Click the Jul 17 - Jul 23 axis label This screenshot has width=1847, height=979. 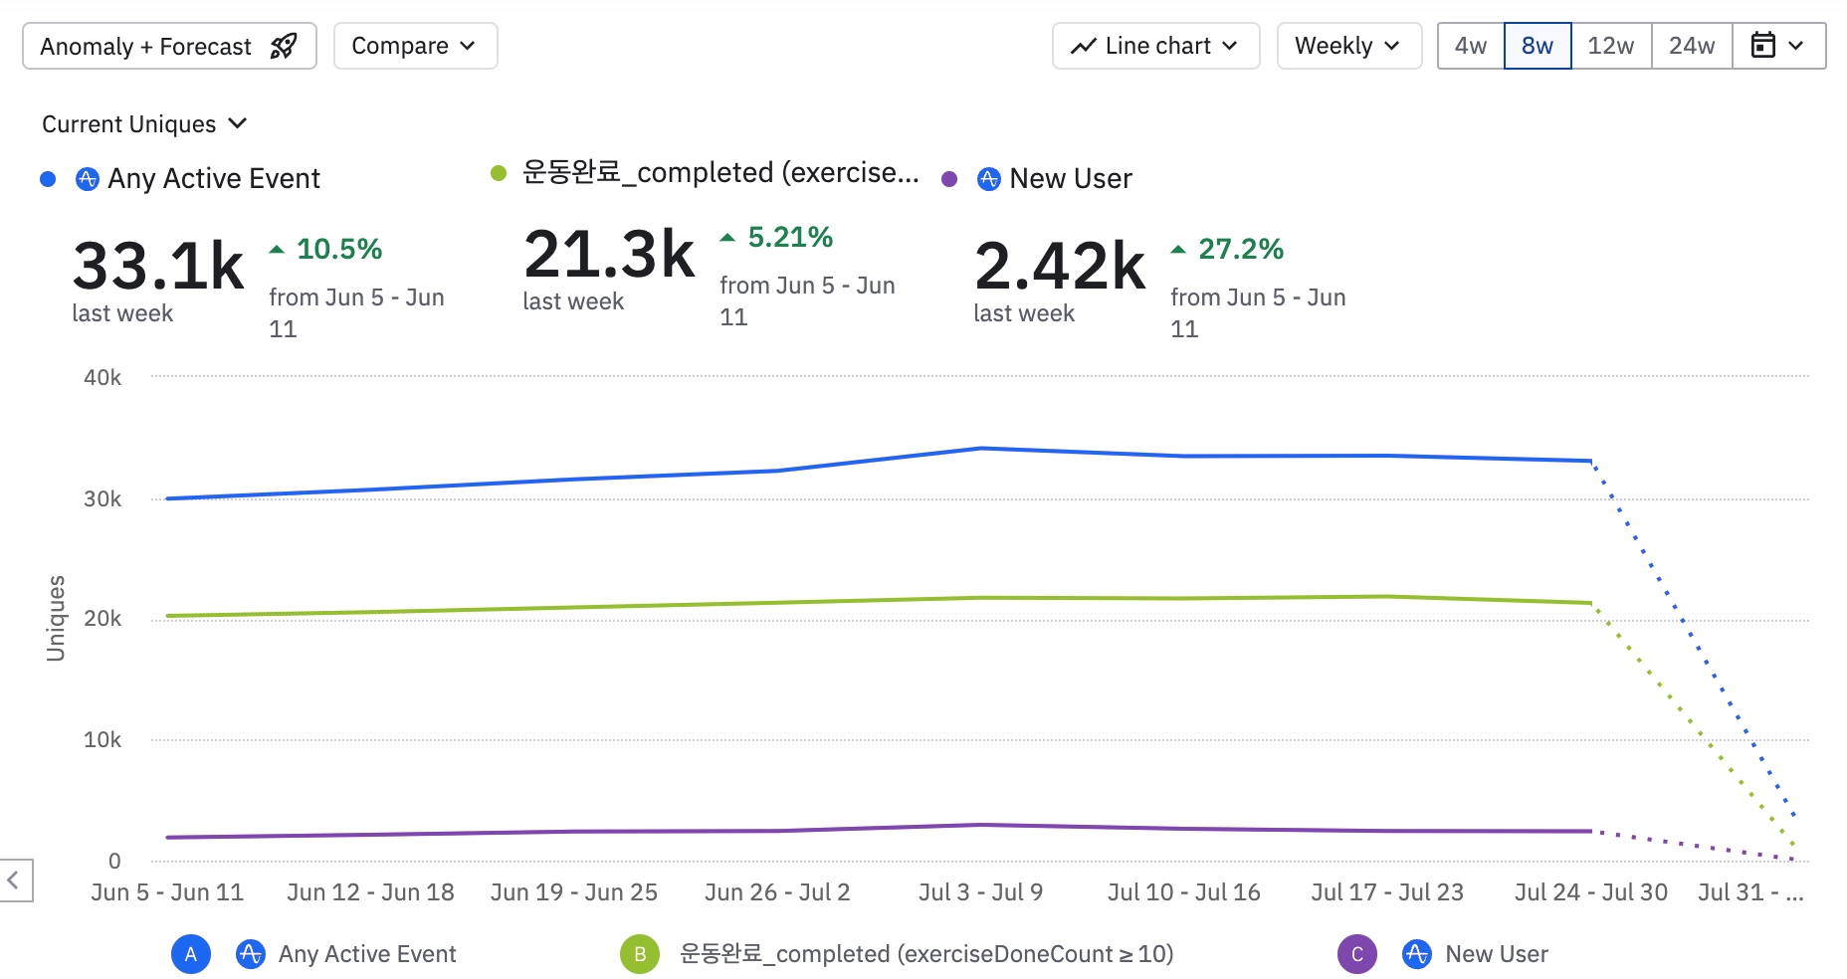(x=1387, y=892)
